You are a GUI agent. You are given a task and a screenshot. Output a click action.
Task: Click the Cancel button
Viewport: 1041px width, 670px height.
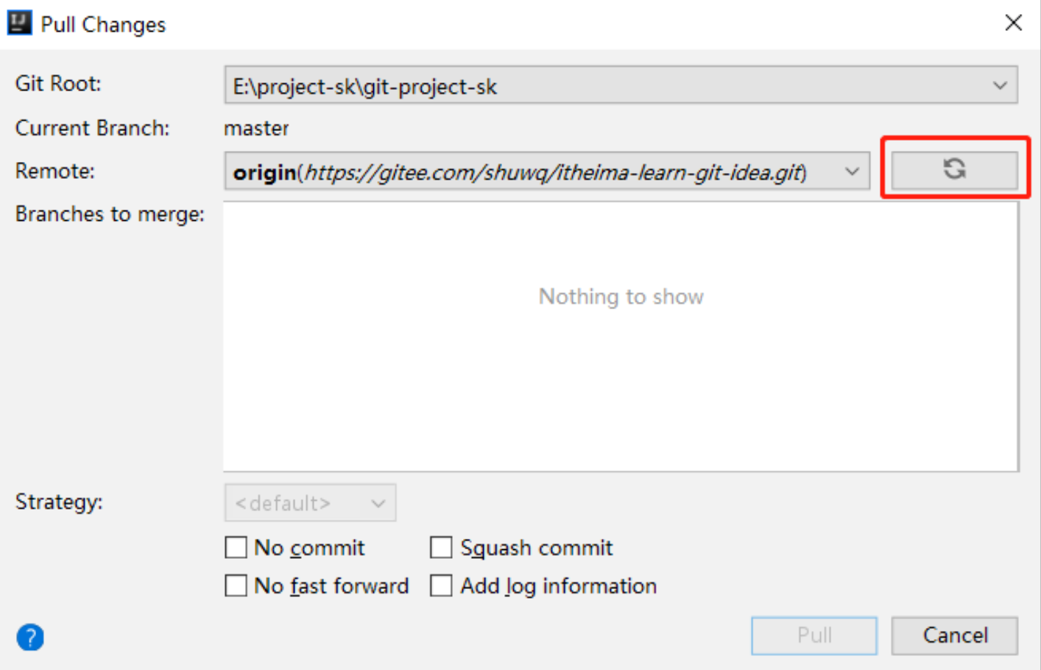pyautogui.click(x=954, y=635)
